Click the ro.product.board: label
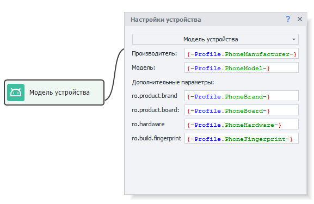Screen dimensions: 314x204 (156, 110)
